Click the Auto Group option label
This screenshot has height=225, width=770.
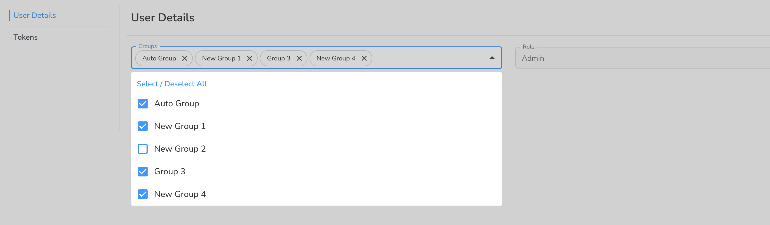(x=177, y=104)
